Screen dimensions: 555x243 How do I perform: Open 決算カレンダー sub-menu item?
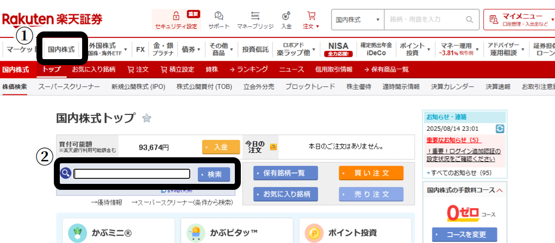pos(452,87)
